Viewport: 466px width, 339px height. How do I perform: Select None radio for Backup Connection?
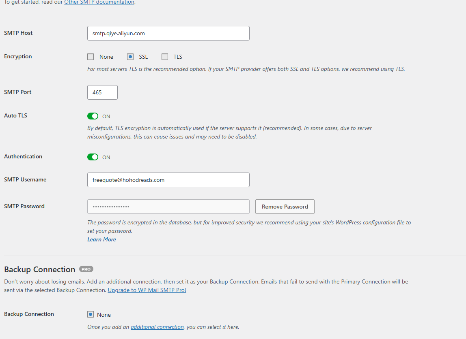pos(91,314)
